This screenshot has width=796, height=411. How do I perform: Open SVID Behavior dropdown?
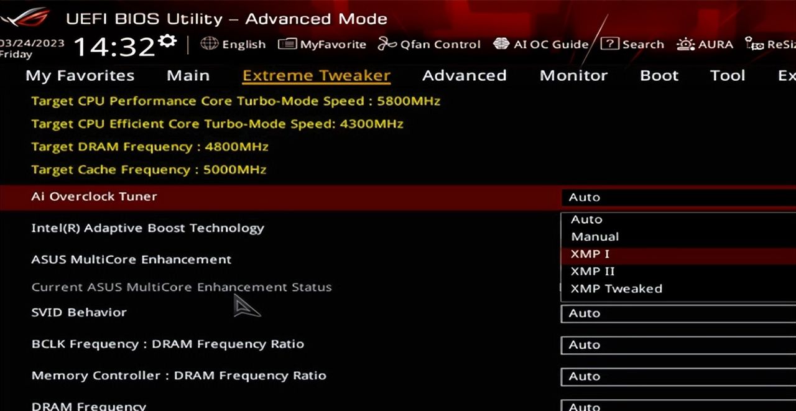tap(678, 313)
